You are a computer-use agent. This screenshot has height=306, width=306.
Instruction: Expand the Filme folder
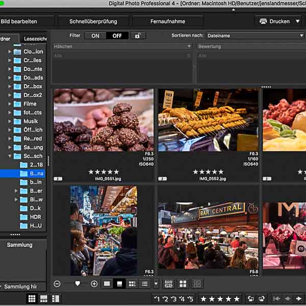10,104
